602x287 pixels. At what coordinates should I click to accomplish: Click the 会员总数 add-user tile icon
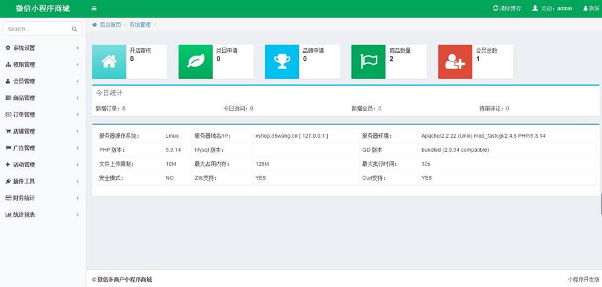tap(455, 62)
